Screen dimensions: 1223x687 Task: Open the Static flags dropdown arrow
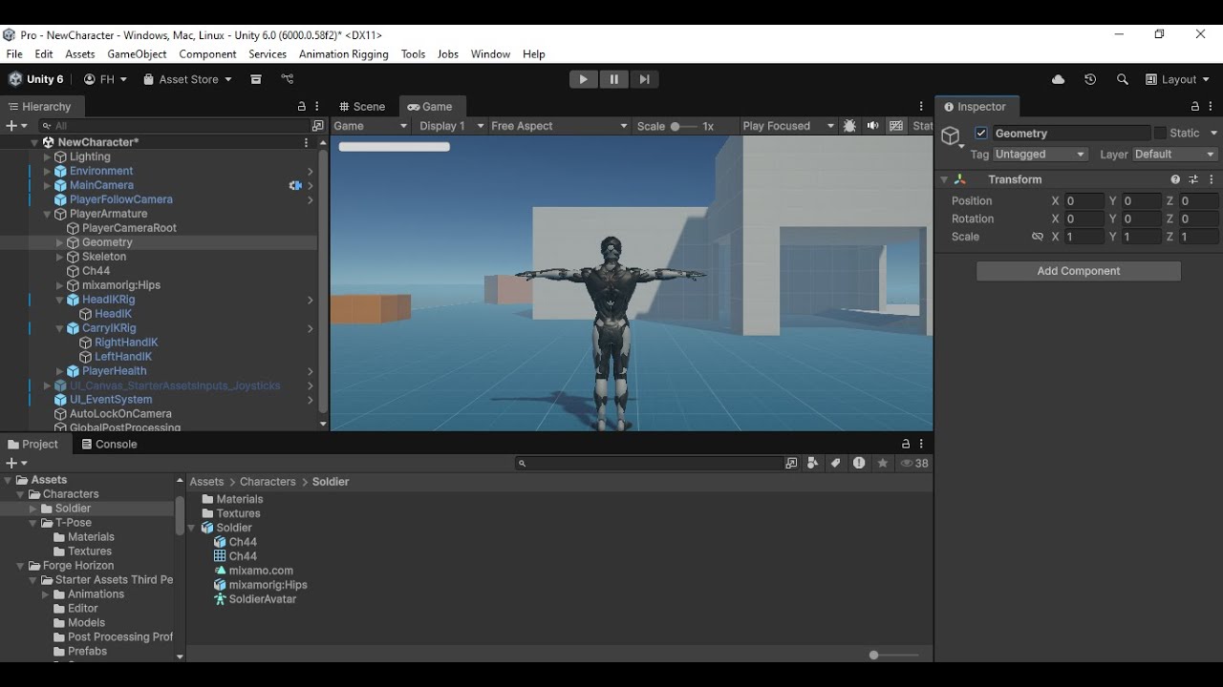tap(1214, 134)
